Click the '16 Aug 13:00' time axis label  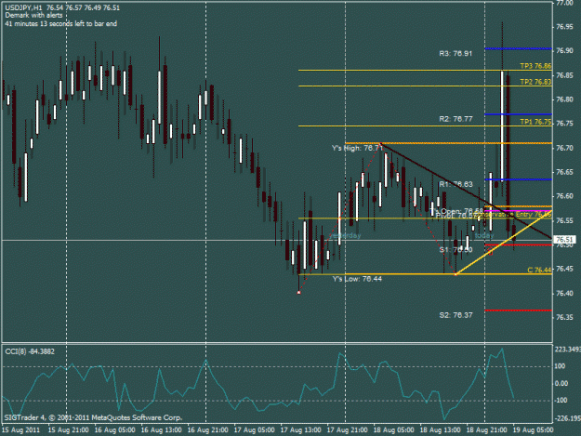tap(161, 430)
